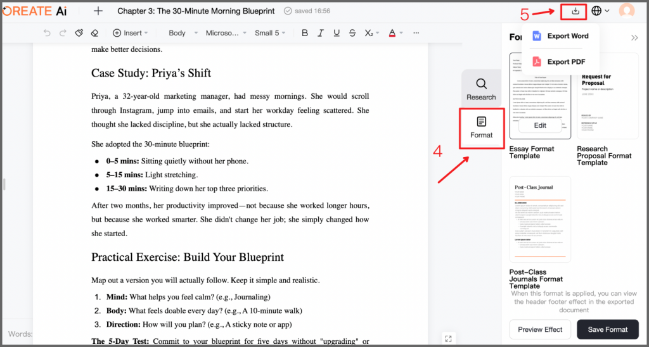Undo the last edit
Screen dimensions: 649x347
pyautogui.click(x=47, y=33)
